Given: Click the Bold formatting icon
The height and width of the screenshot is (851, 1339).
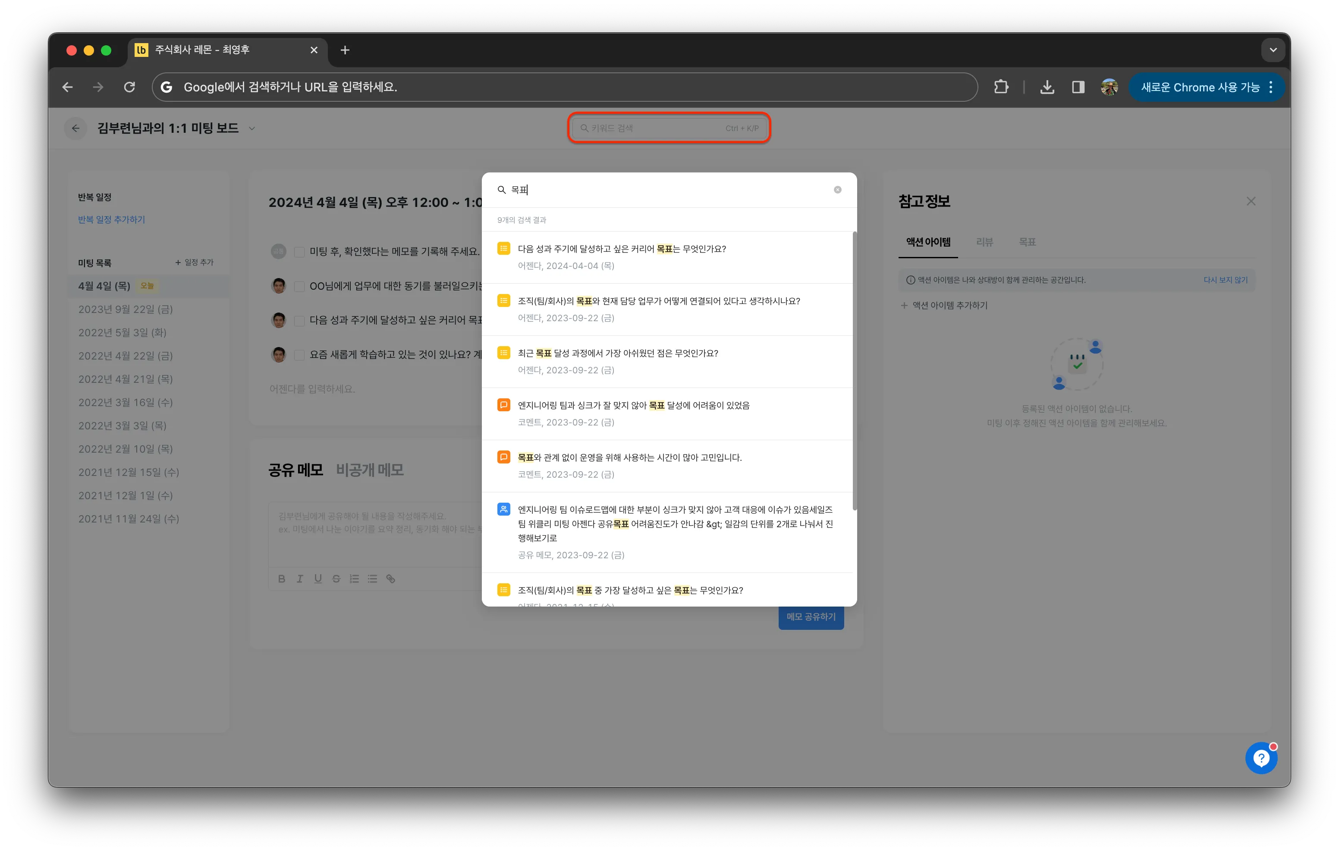Looking at the screenshot, I should pos(281,579).
